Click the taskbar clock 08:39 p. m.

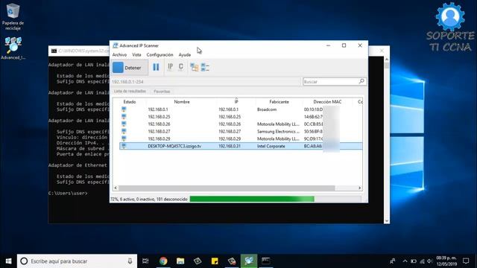point(446,261)
